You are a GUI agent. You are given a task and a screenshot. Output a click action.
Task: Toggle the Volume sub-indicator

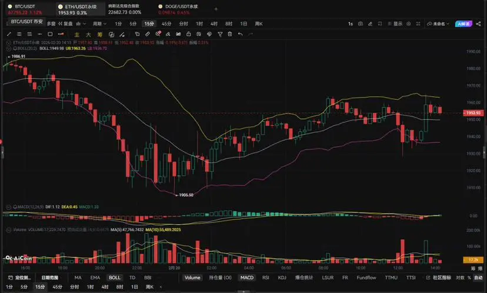[x=192, y=278]
